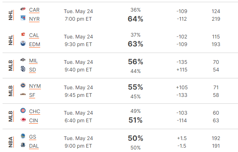Follow the MIL team link
Image resolution: width=238 pixels, height=152 pixels.
pyautogui.click(x=33, y=61)
